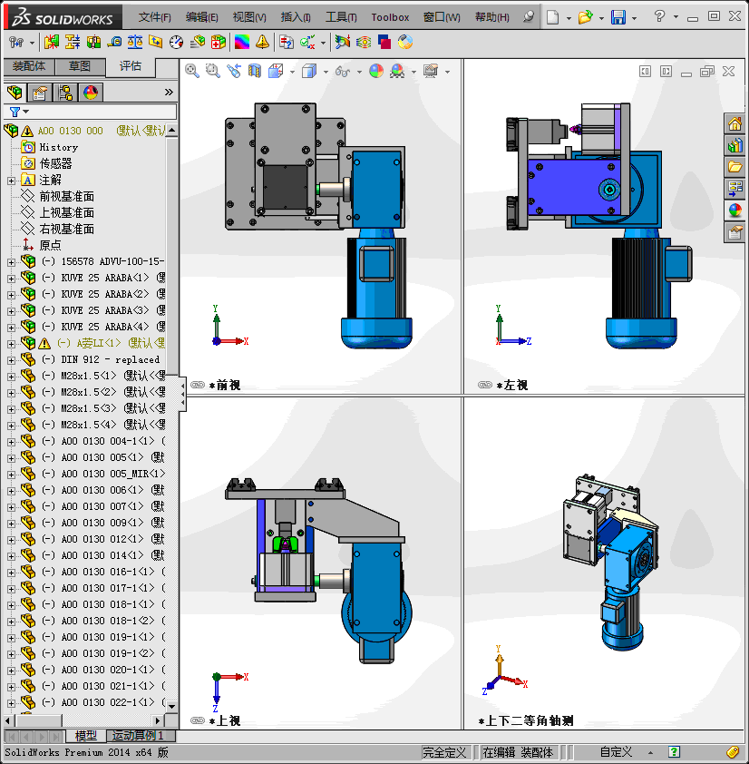Click yellow tag icon in status bar
Screen dimensions: 749x764
tap(733, 752)
